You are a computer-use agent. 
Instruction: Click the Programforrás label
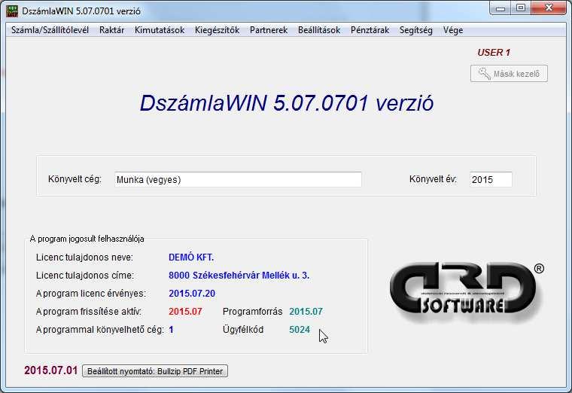pos(252,311)
